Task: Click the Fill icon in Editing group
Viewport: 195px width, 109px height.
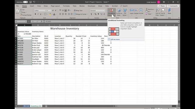Action: [x=147, y=12]
